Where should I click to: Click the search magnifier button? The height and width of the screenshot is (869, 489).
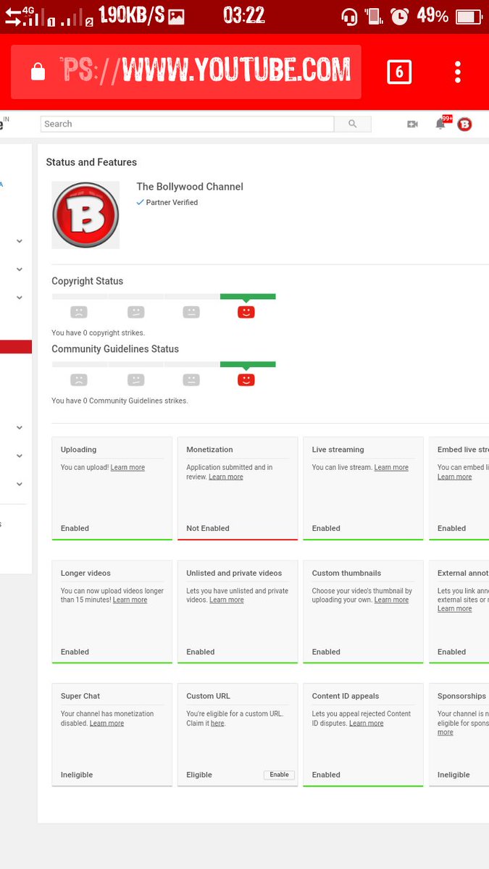click(x=353, y=124)
